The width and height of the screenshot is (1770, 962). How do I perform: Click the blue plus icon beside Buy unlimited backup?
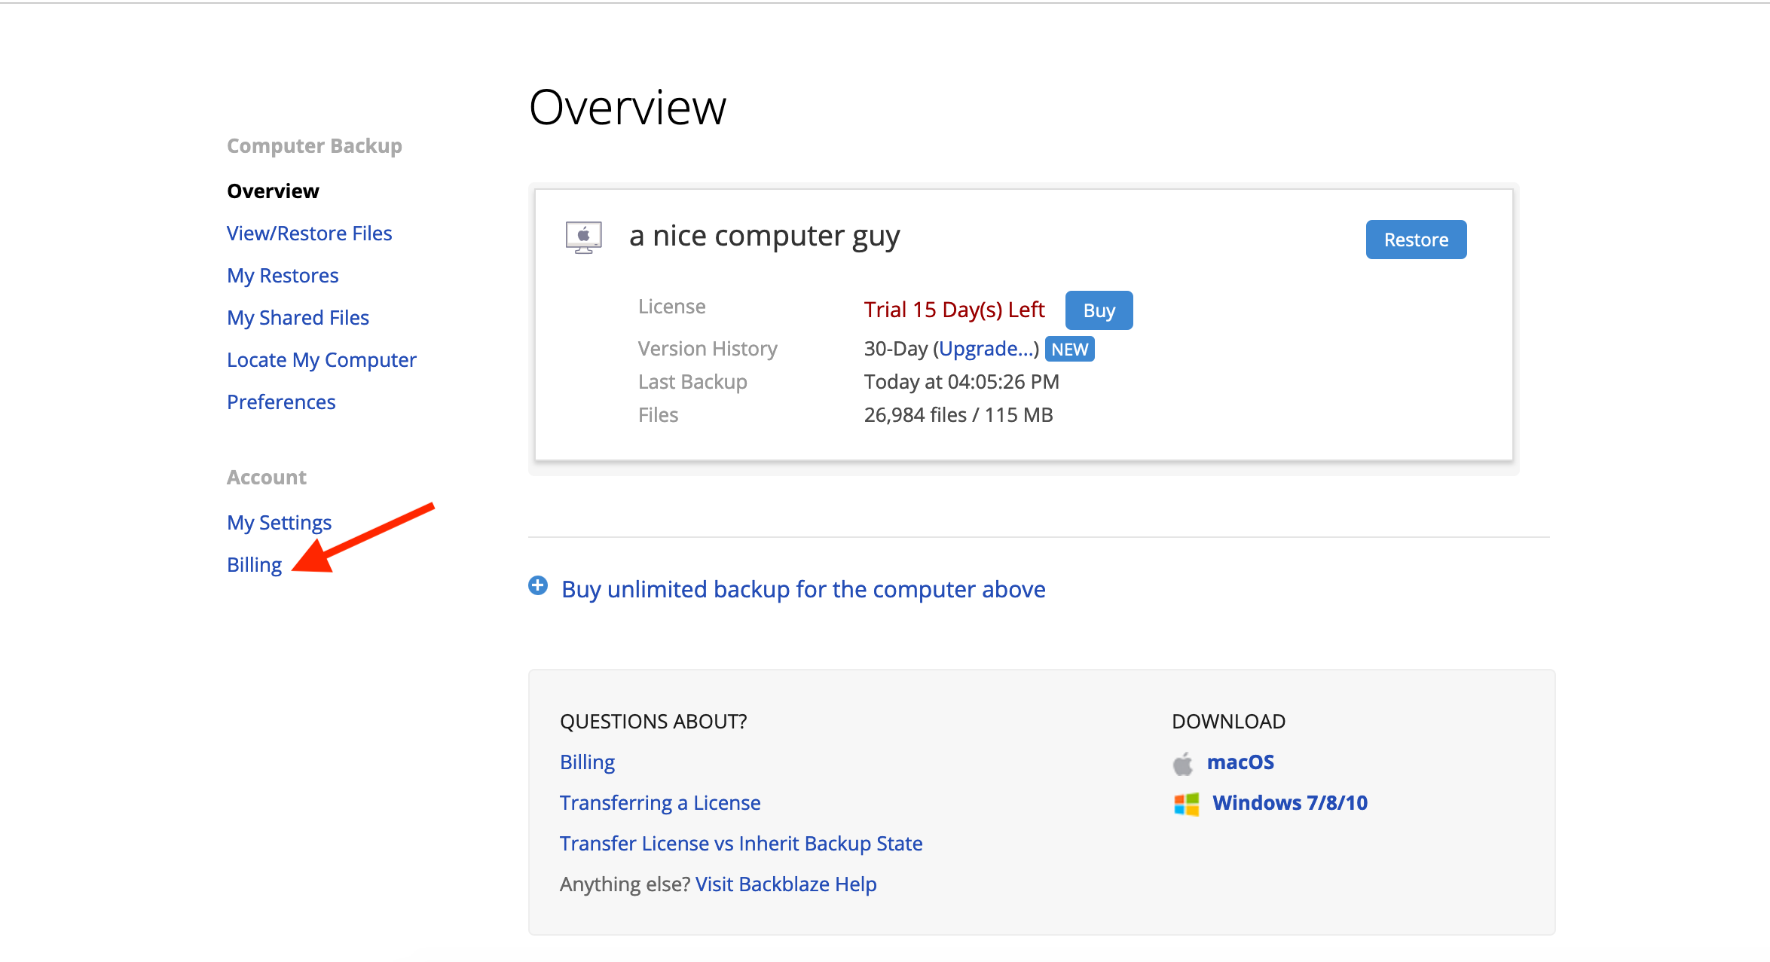coord(538,585)
